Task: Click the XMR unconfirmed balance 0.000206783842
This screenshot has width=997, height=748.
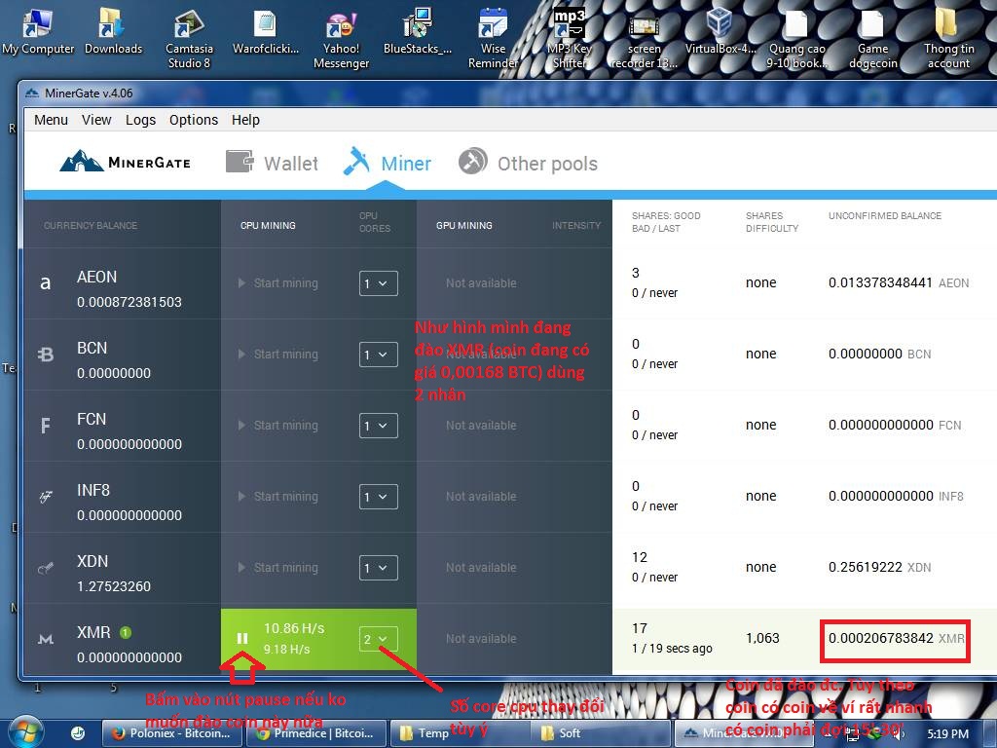Action: (880, 638)
